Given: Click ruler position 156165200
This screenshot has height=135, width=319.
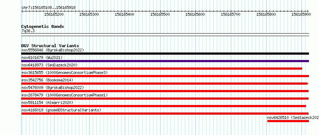Looking at the screenshot, I should 54,14.
